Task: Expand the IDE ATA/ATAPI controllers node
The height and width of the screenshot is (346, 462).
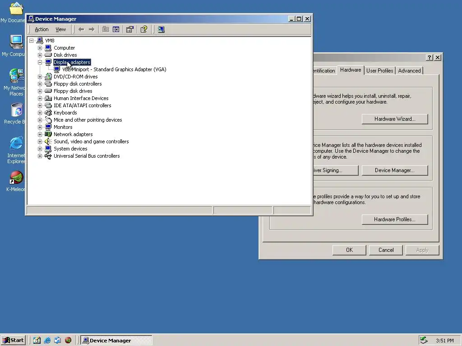Action: [40, 105]
